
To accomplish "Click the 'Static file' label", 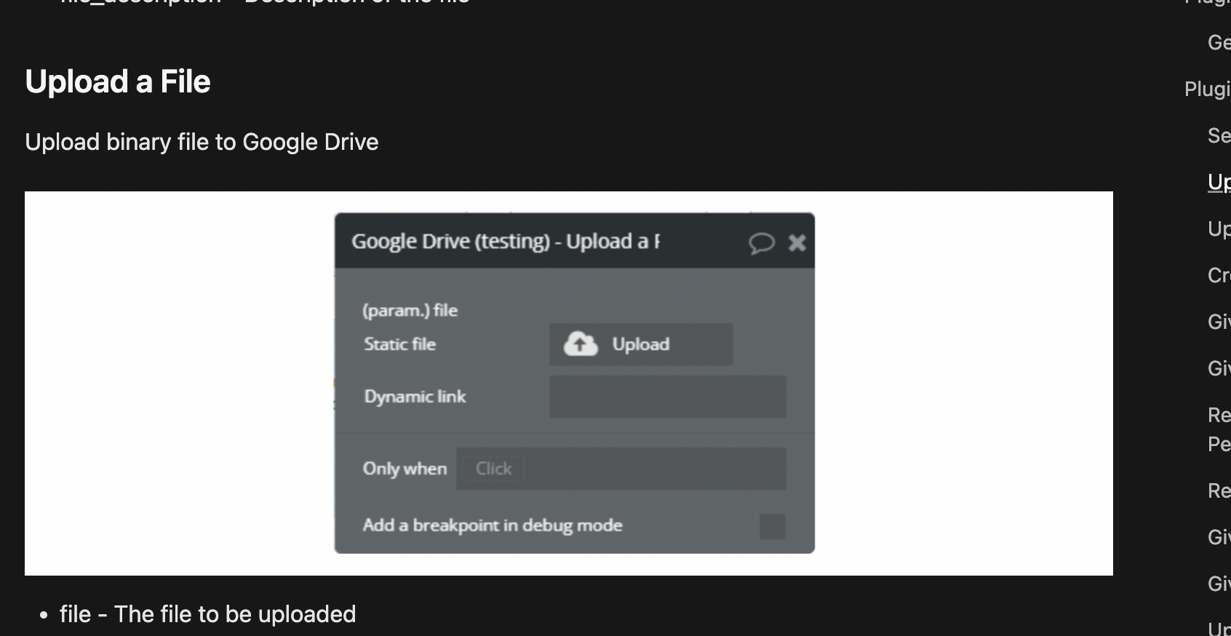I will pos(400,344).
